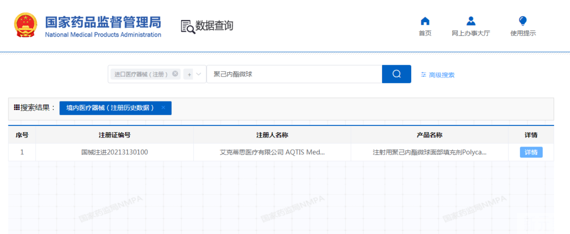This screenshot has height=234, width=570.
Task: Close the 境内医疗器械(注册历史数据) result tab
Action: [163, 108]
